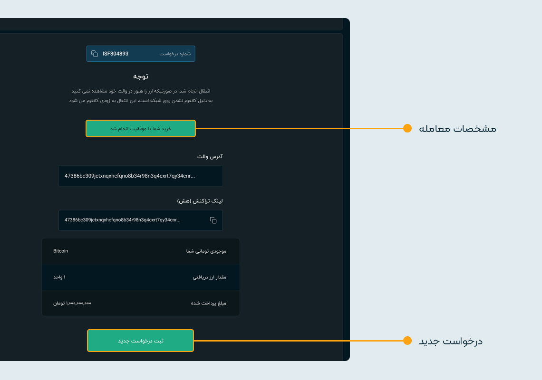Copy request number ISF804893 icon
Image resolution: width=542 pixels, height=380 pixels.
point(94,54)
